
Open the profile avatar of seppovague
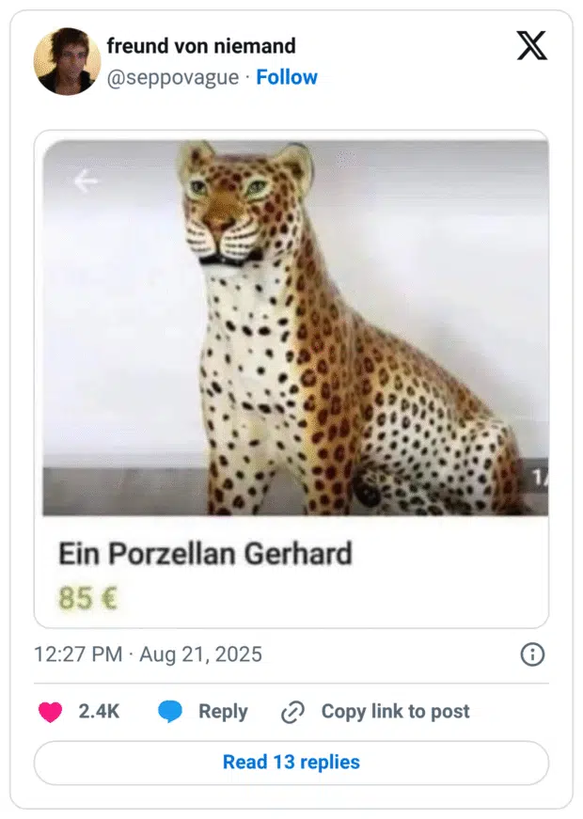pos(67,61)
